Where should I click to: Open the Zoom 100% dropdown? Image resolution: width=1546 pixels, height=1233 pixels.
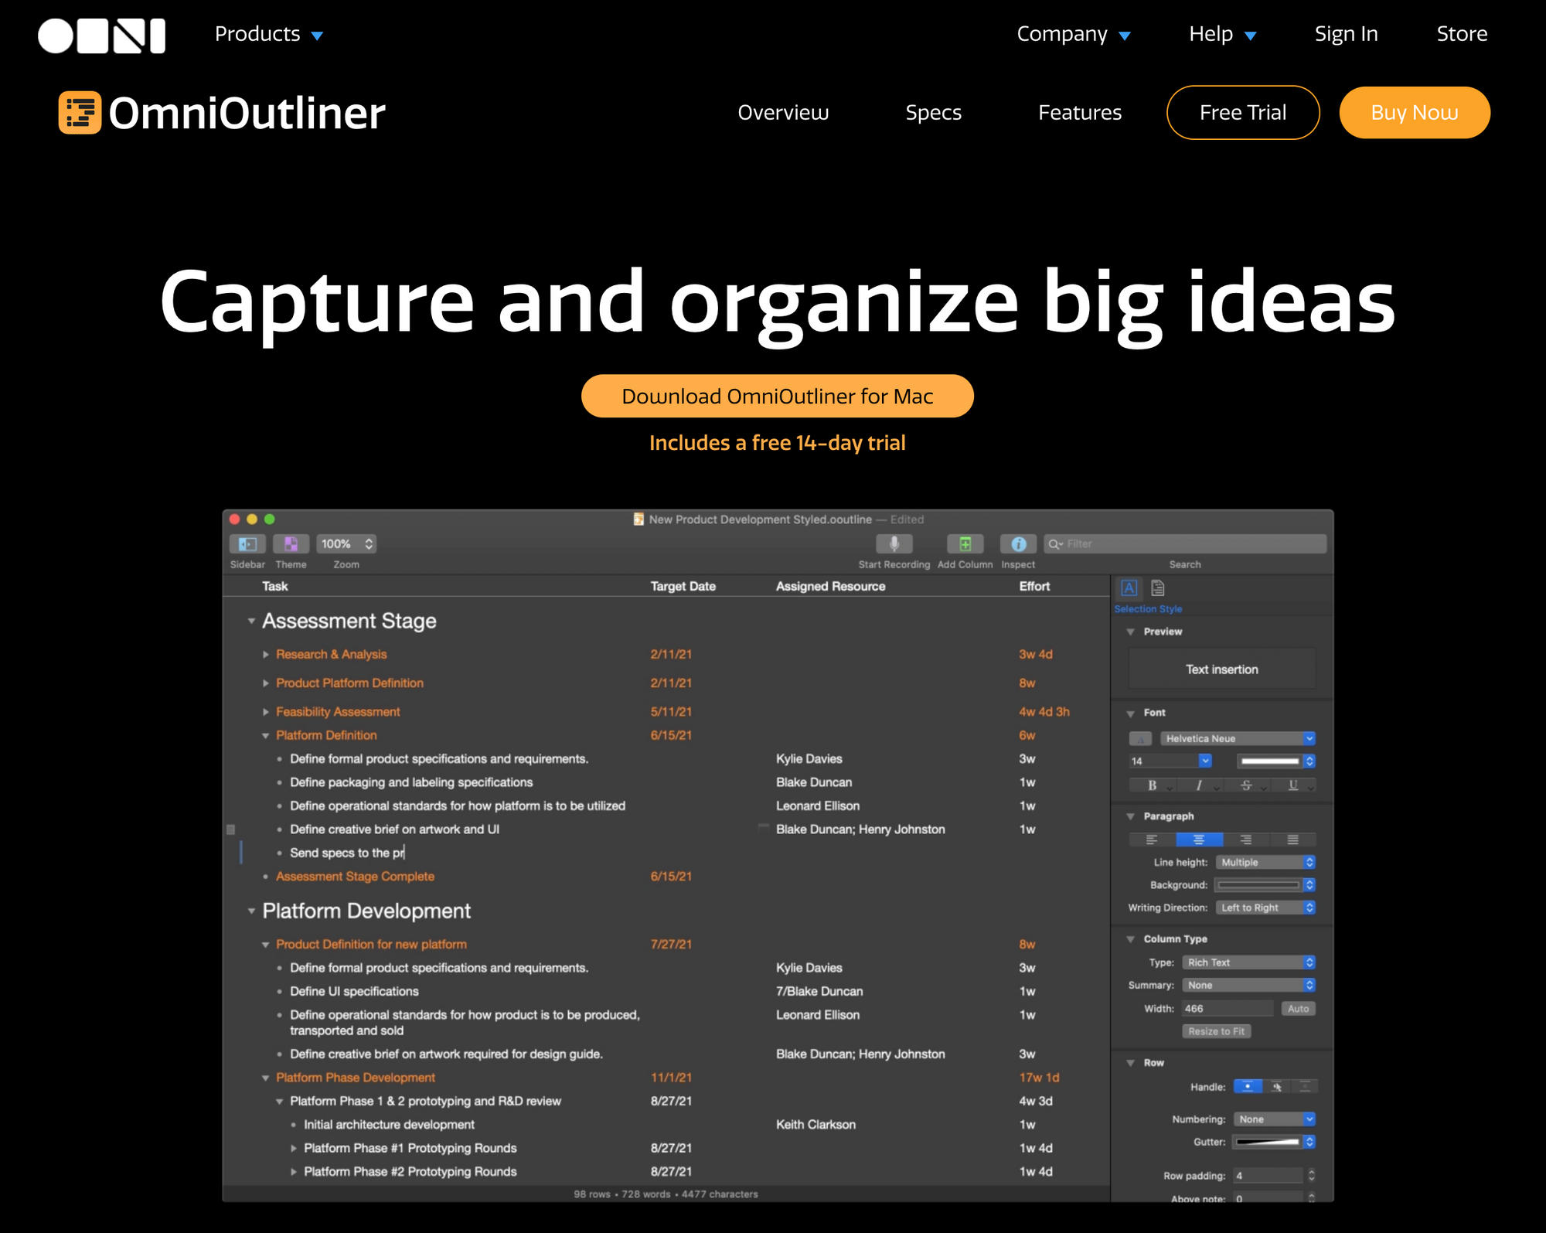click(x=346, y=544)
